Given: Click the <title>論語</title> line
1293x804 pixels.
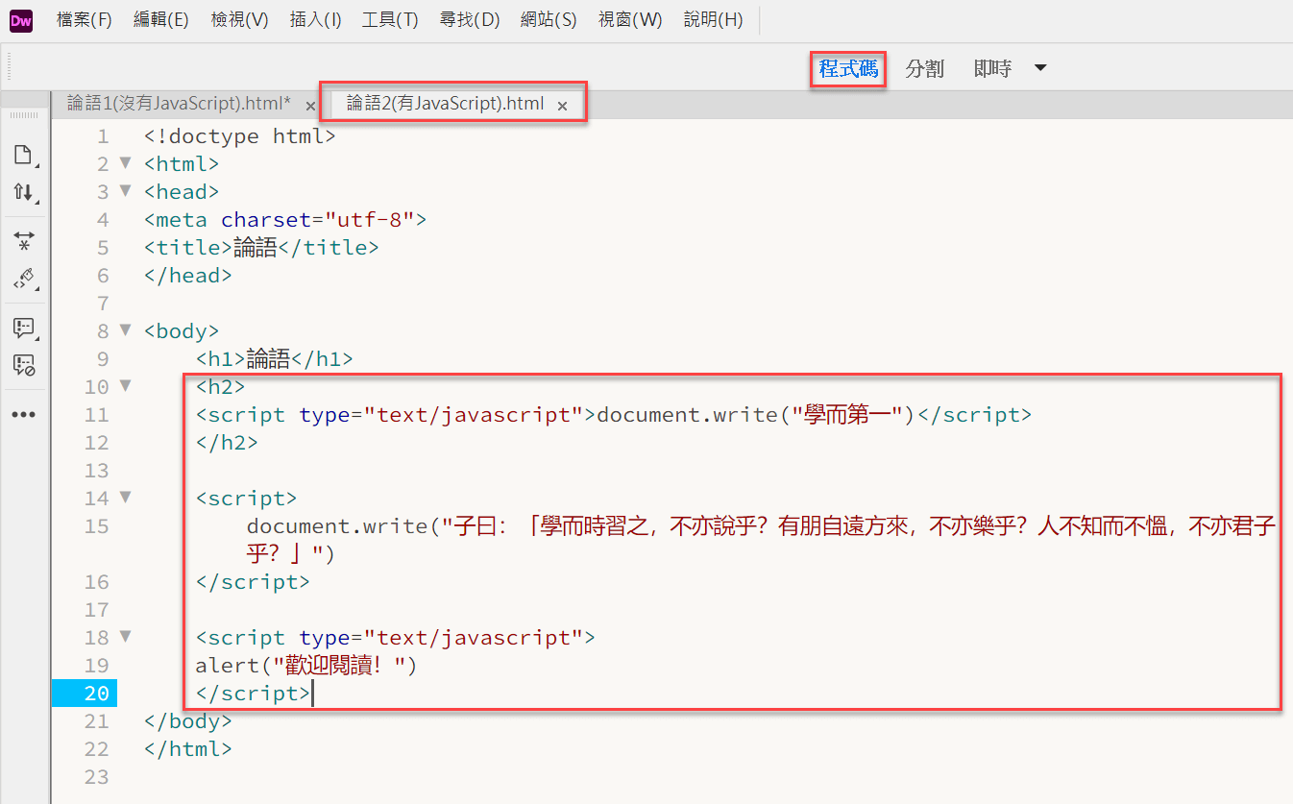Looking at the screenshot, I should tap(261, 248).
